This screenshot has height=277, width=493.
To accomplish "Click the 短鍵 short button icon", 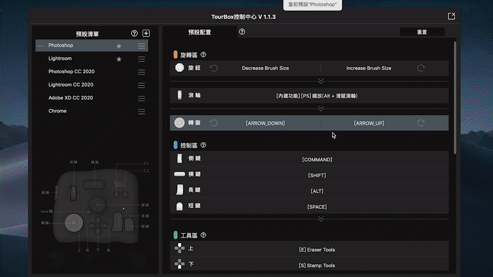I will point(179,206).
